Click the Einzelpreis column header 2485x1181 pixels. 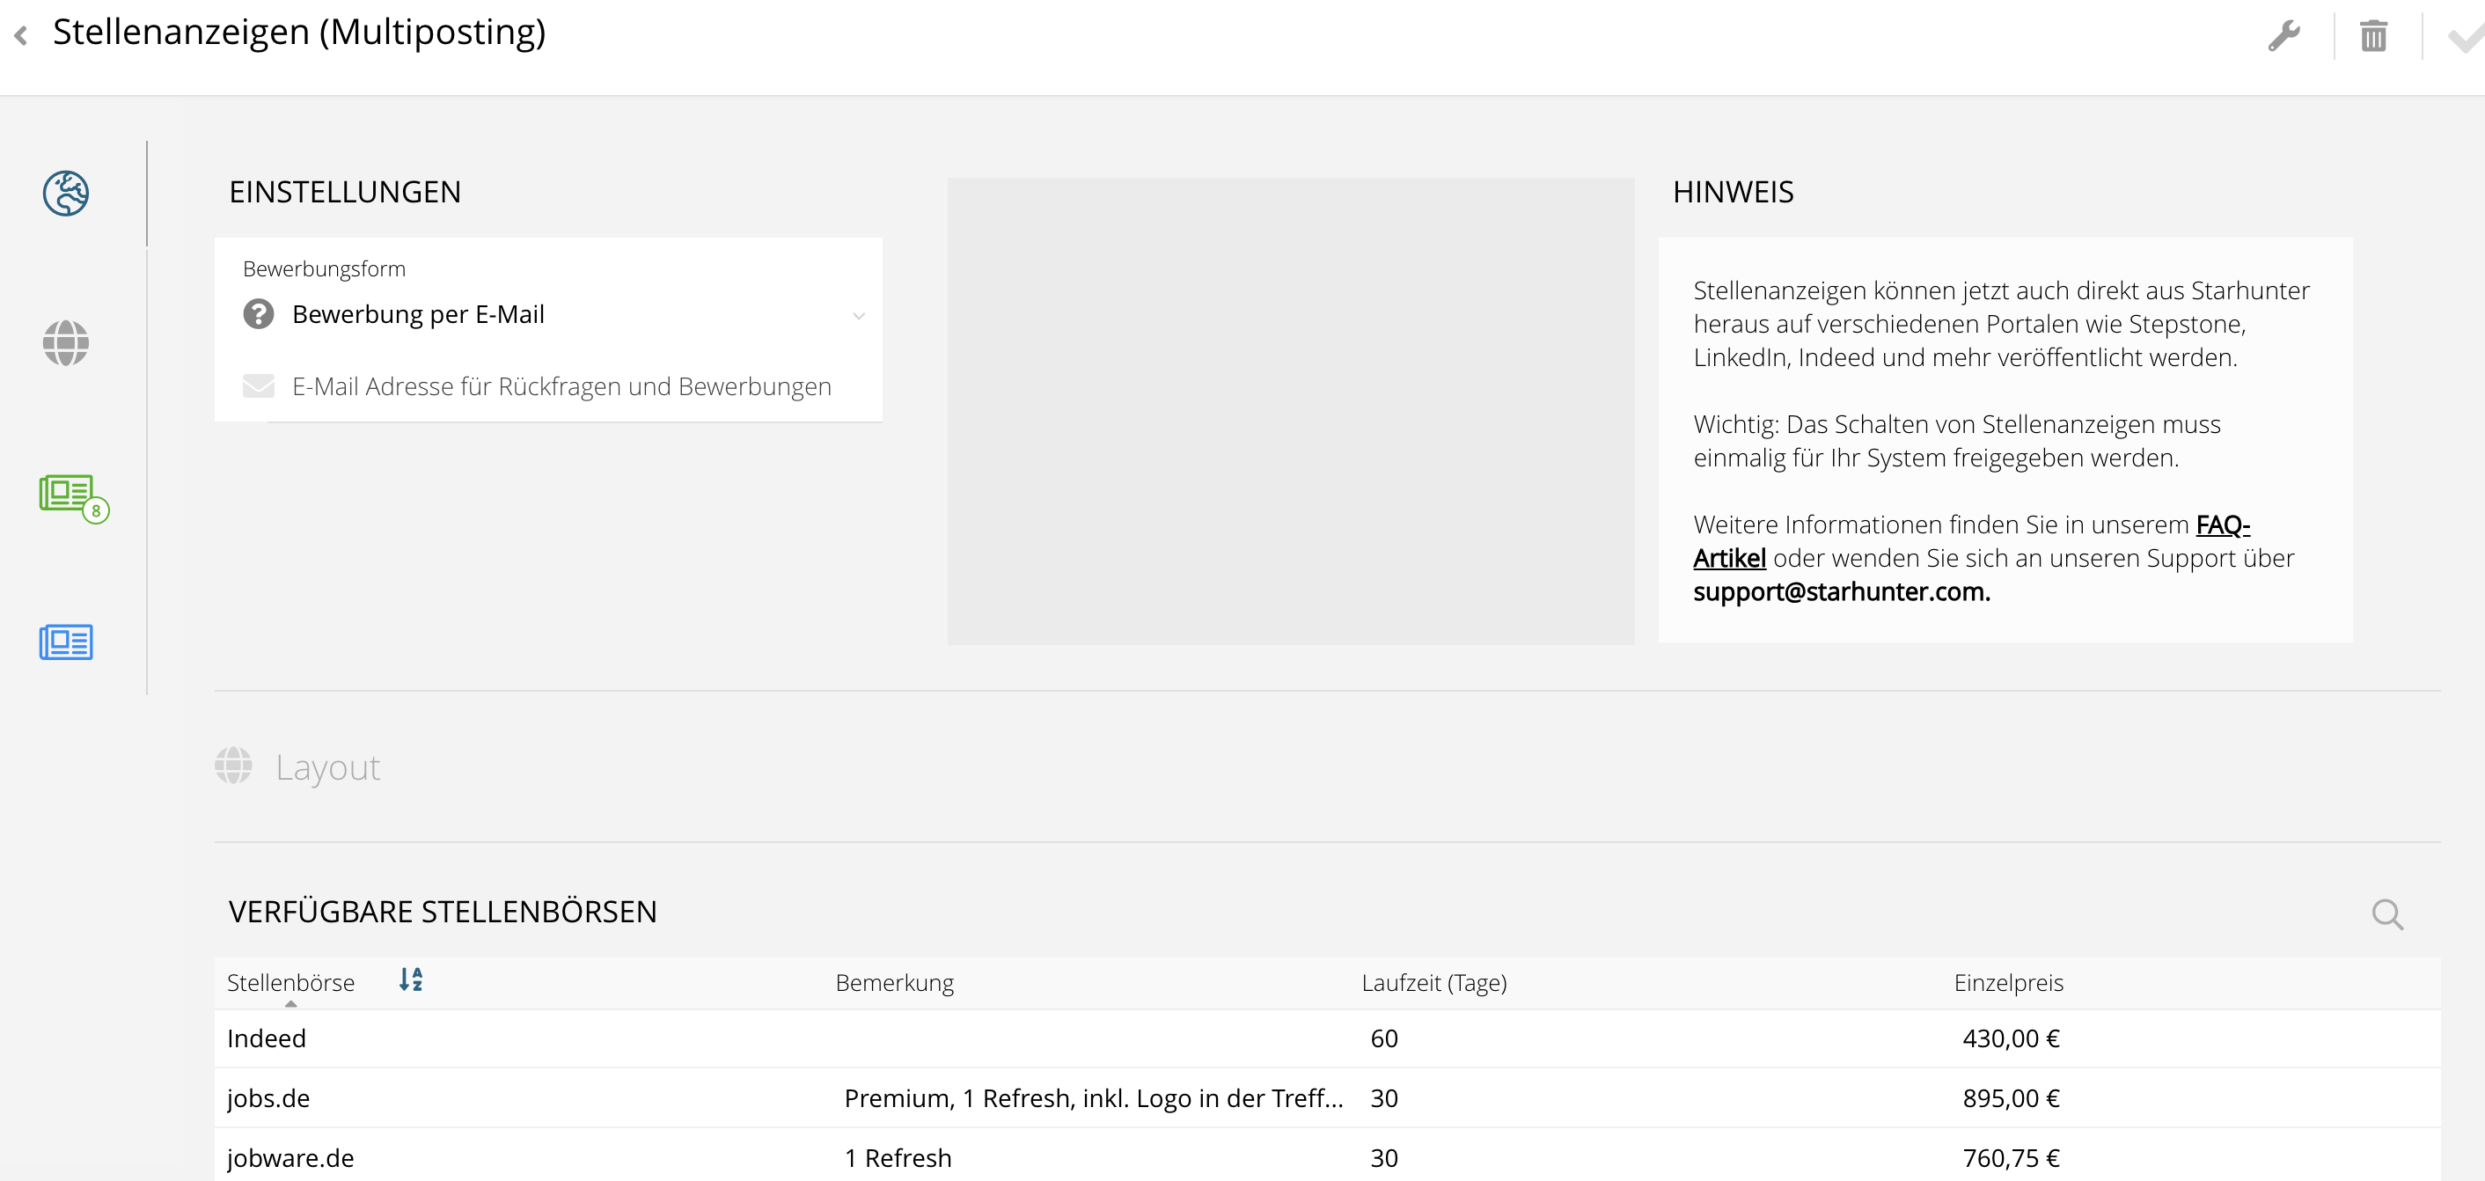pos(2008,982)
